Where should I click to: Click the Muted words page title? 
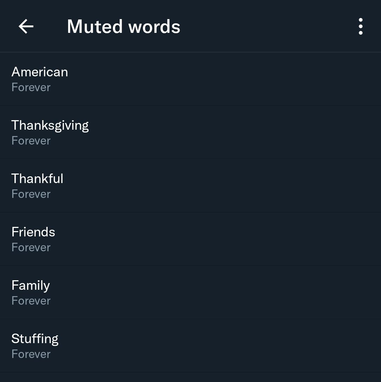click(123, 27)
